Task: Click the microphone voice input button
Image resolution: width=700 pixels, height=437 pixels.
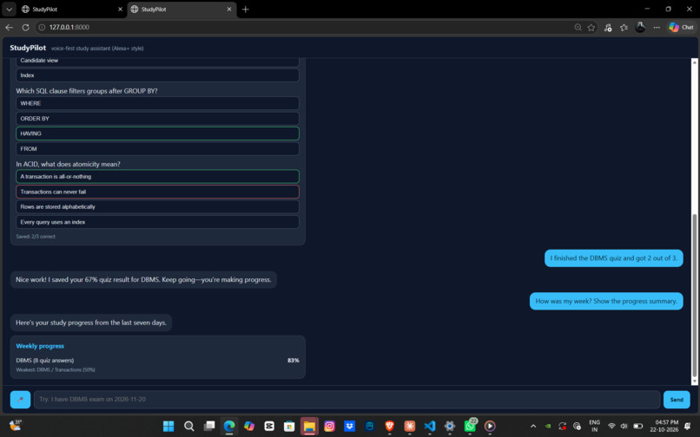Action: (x=20, y=400)
